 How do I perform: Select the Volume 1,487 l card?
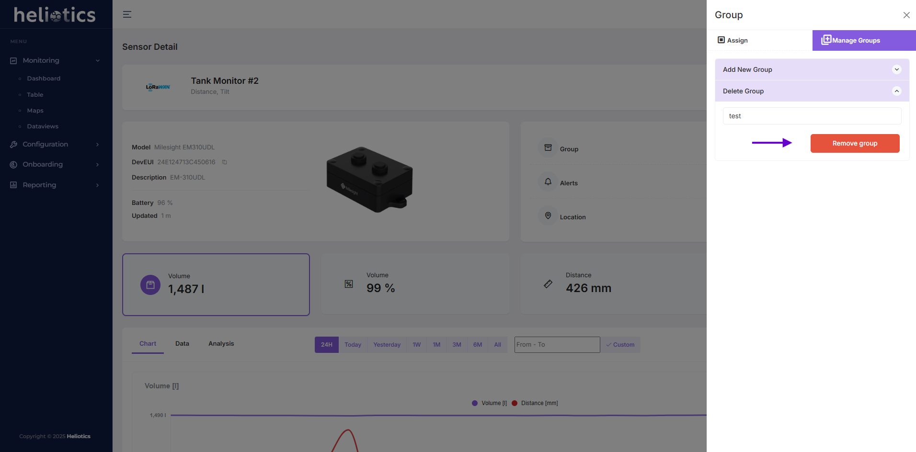click(x=216, y=284)
